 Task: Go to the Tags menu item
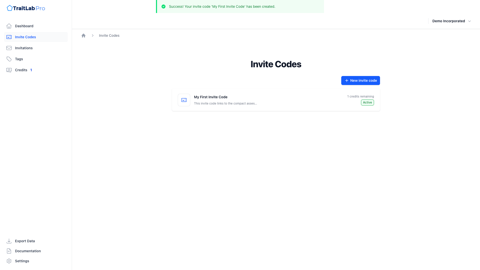19,59
